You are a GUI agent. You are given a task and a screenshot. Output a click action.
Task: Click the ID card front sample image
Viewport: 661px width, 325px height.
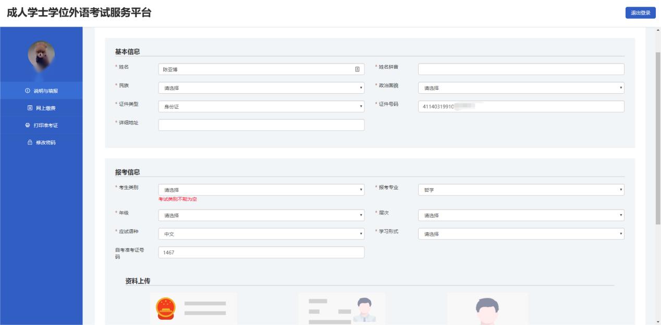(x=341, y=308)
